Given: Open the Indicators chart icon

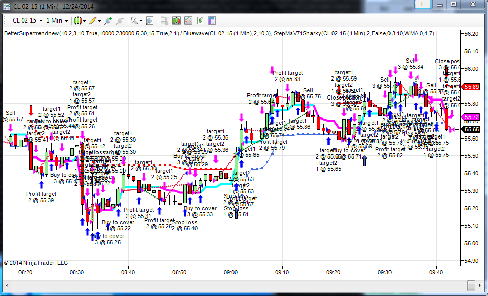Looking at the screenshot, I should point(188,21).
